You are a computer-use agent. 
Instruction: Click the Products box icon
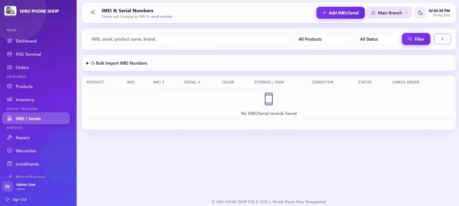click(10, 86)
